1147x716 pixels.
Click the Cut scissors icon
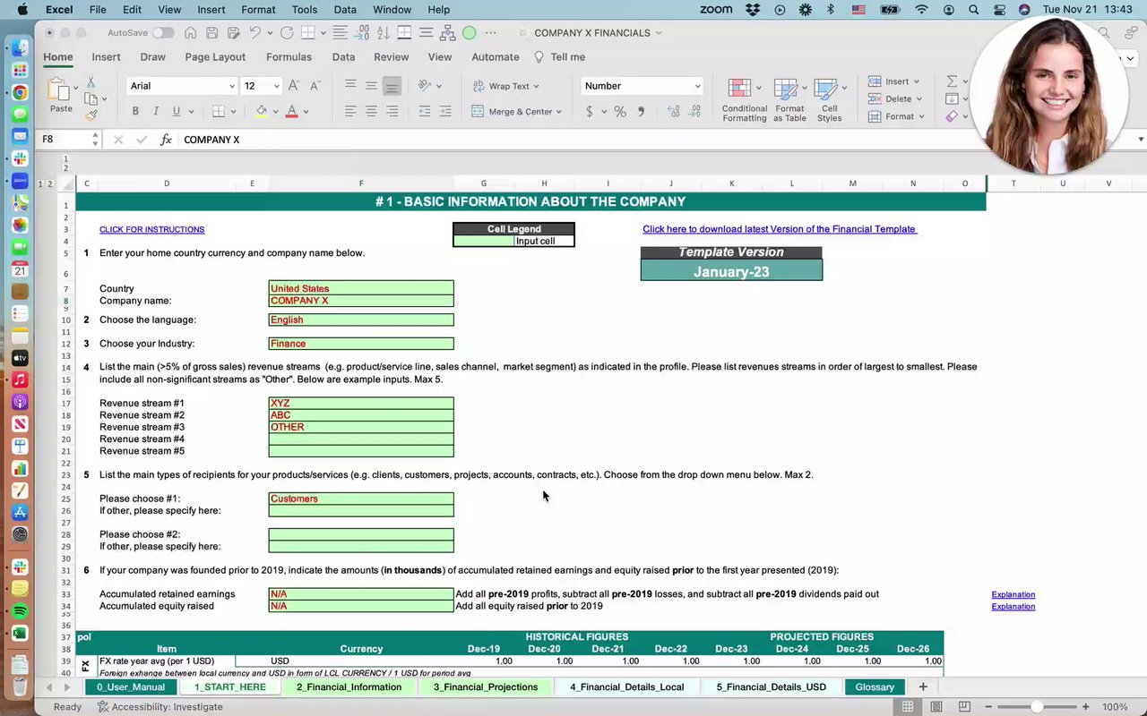click(91, 81)
